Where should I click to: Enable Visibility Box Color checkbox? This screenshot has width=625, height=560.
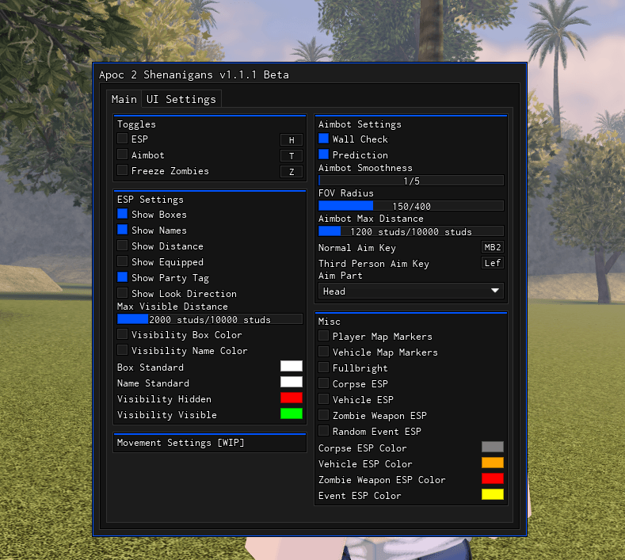pos(122,334)
